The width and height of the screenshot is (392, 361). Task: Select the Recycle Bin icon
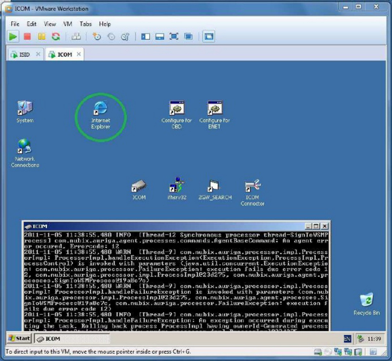(x=367, y=304)
